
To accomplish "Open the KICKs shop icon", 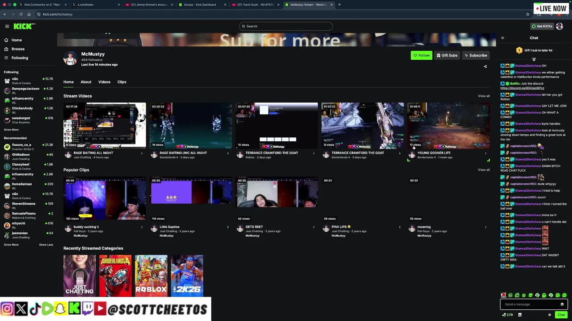I will [520, 315].
